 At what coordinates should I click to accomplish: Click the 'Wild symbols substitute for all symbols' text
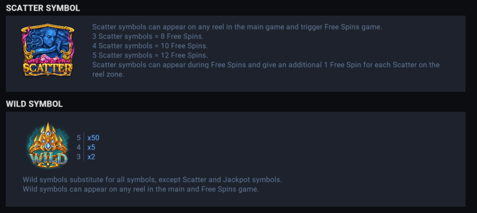(153, 180)
